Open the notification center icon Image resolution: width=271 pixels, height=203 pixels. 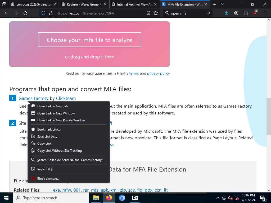(x=263, y=198)
